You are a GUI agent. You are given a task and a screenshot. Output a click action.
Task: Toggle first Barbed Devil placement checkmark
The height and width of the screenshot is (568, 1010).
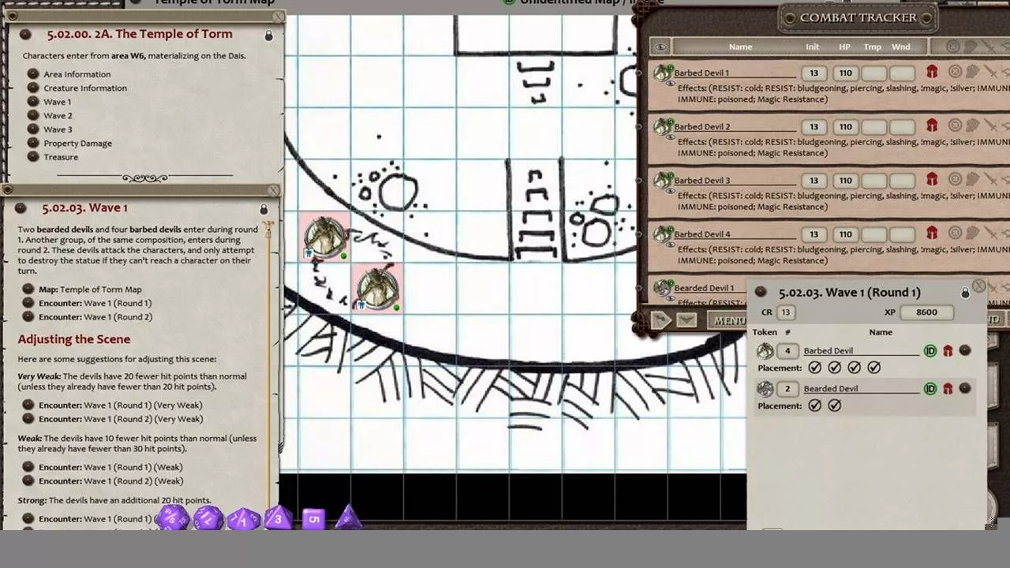click(x=815, y=368)
